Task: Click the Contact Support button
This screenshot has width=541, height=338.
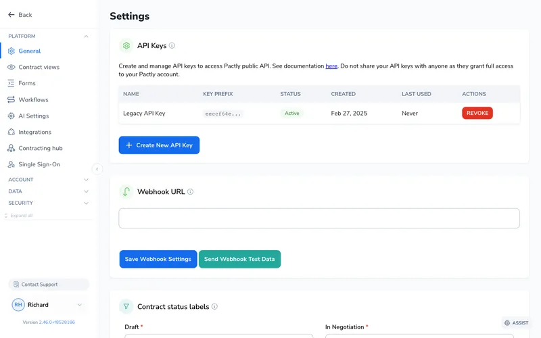Action: 49,285
